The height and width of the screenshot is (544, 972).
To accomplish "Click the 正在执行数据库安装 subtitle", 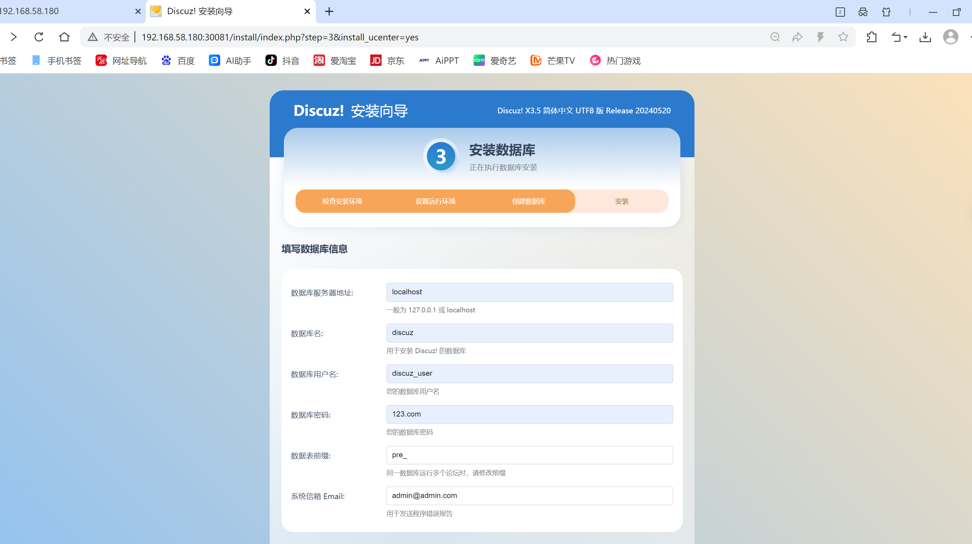I will coord(503,167).
